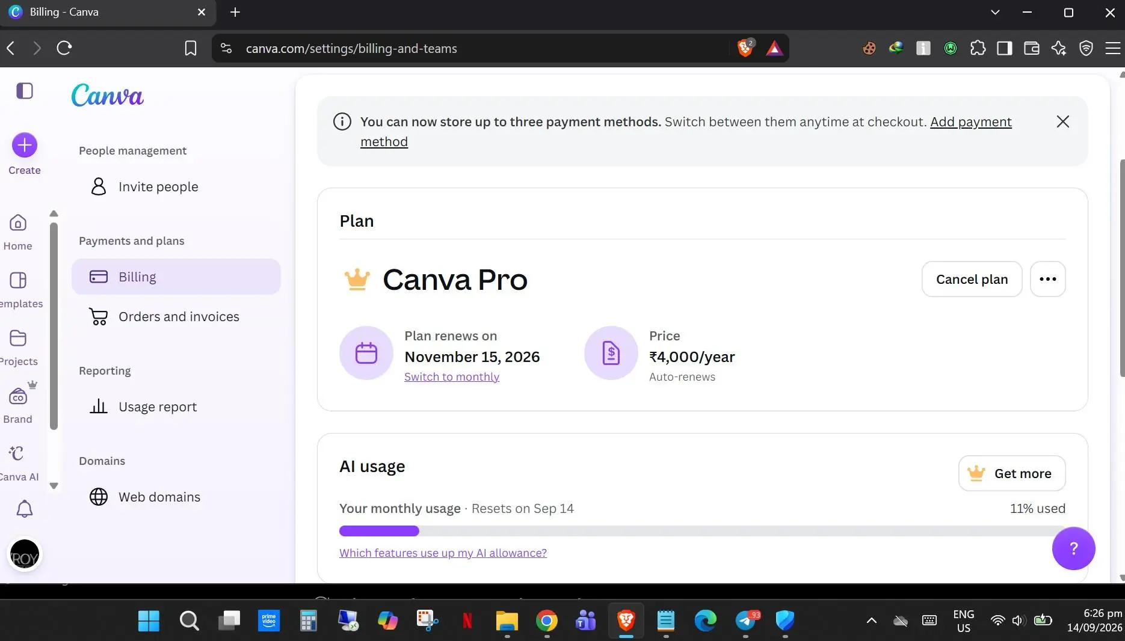Open Usage report
Image resolution: width=1125 pixels, height=641 pixels.
[176, 406]
